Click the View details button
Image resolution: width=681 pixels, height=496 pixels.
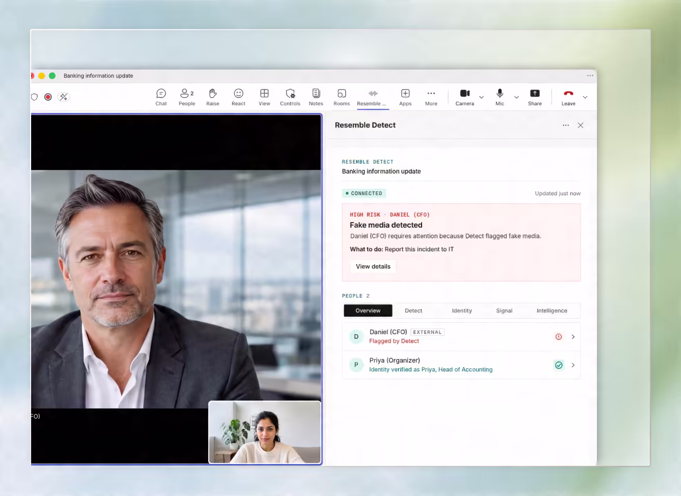[373, 267]
